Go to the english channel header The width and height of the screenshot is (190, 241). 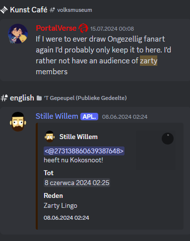22,98
